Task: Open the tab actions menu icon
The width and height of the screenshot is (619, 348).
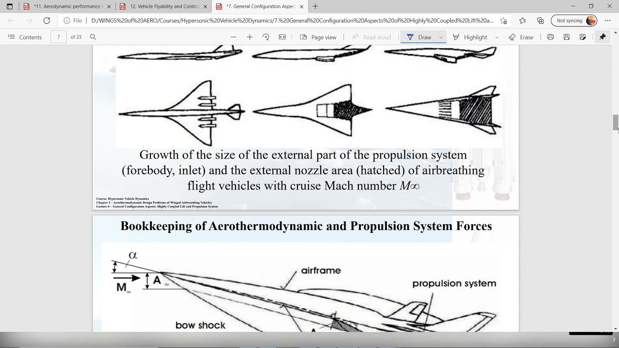Action: (x=10, y=7)
